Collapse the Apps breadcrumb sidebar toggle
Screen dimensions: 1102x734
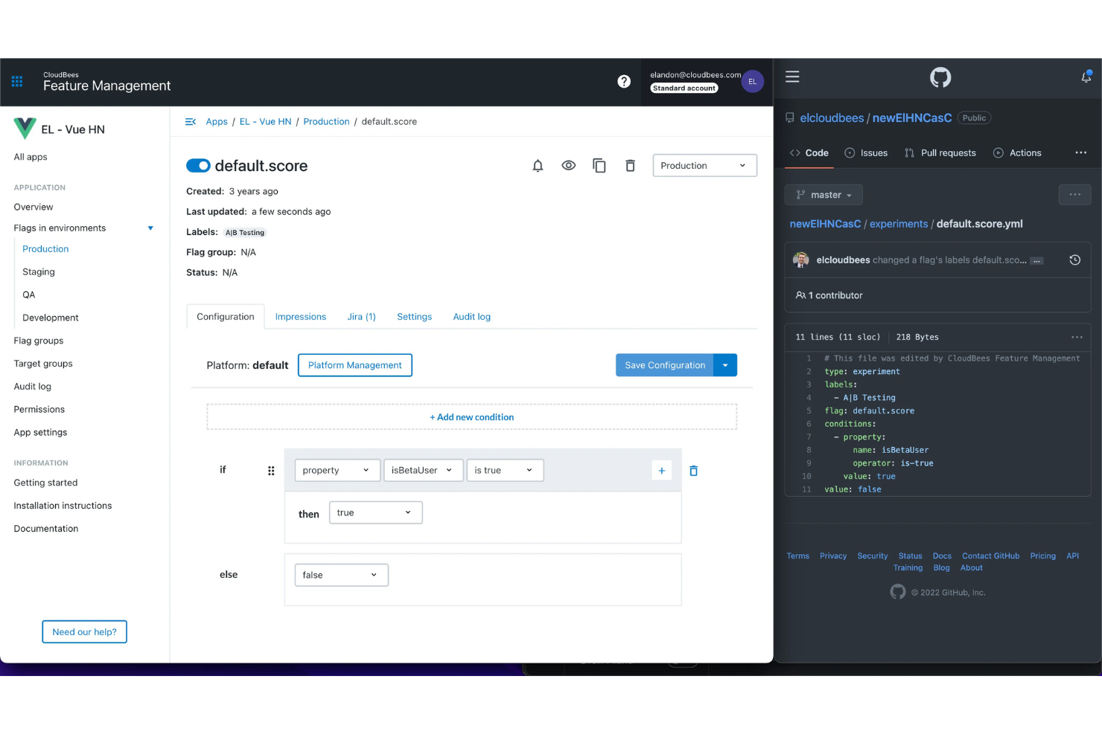[191, 121]
